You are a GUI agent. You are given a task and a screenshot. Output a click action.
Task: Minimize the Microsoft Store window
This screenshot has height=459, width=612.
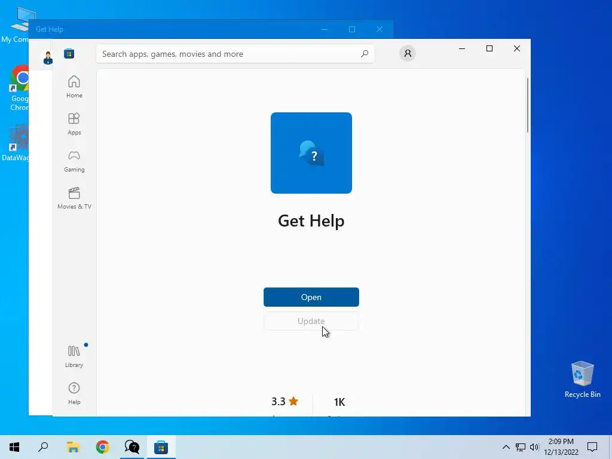462,49
